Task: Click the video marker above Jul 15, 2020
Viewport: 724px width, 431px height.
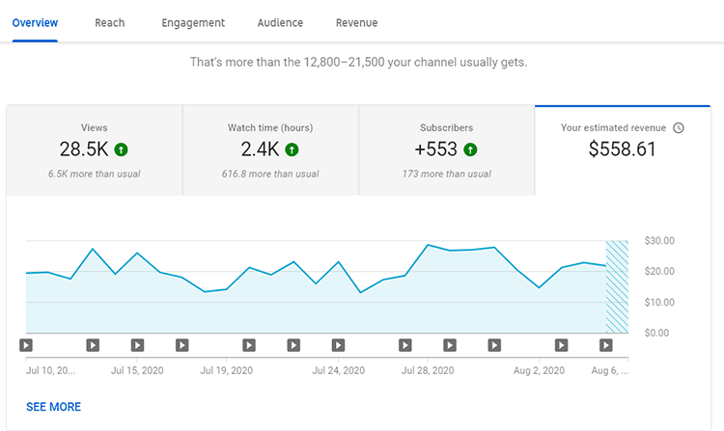Action: [138, 344]
